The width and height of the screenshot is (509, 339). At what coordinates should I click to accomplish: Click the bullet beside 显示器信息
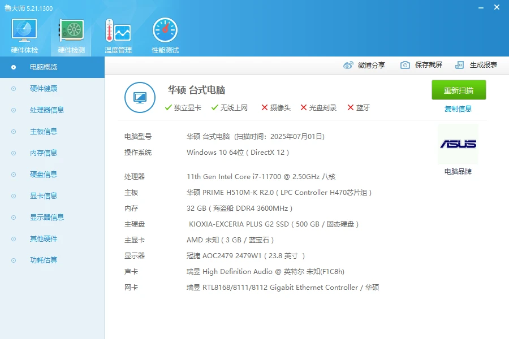coord(14,217)
